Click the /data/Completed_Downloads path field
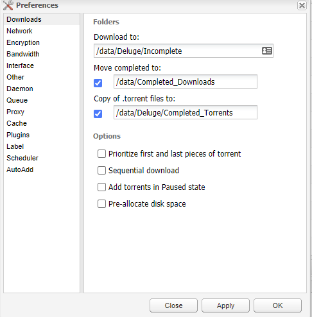 click(186, 81)
